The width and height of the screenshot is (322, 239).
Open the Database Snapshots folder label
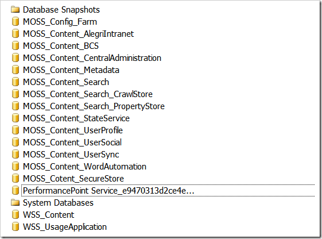click(x=61, y=10)
